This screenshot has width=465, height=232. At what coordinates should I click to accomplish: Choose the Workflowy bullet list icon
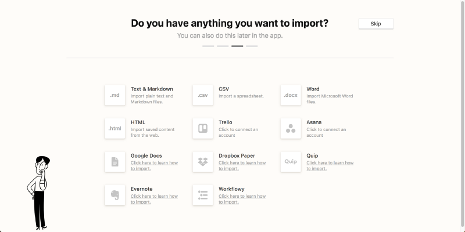click(203, 195)
